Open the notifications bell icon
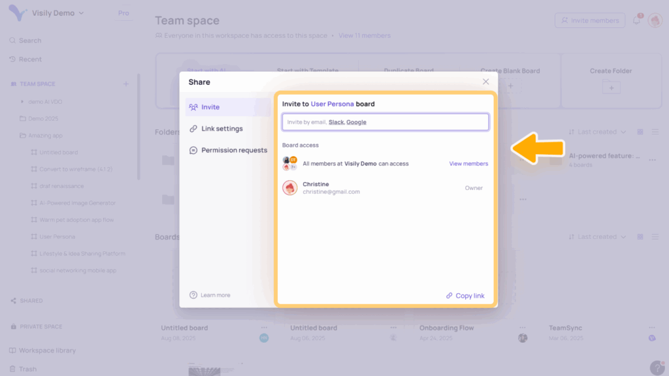669x376 pixels. coord(636,21)
